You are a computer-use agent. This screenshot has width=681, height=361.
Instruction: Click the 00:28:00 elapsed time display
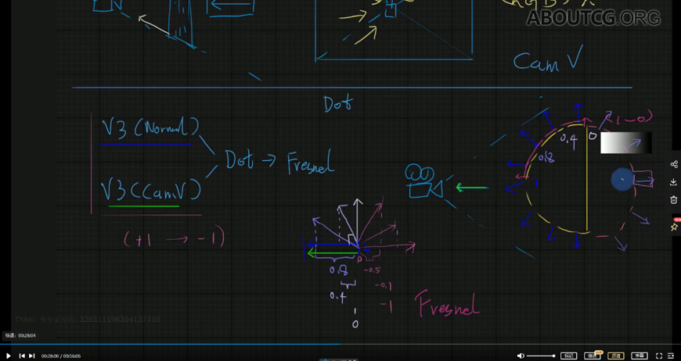point(49,356)
